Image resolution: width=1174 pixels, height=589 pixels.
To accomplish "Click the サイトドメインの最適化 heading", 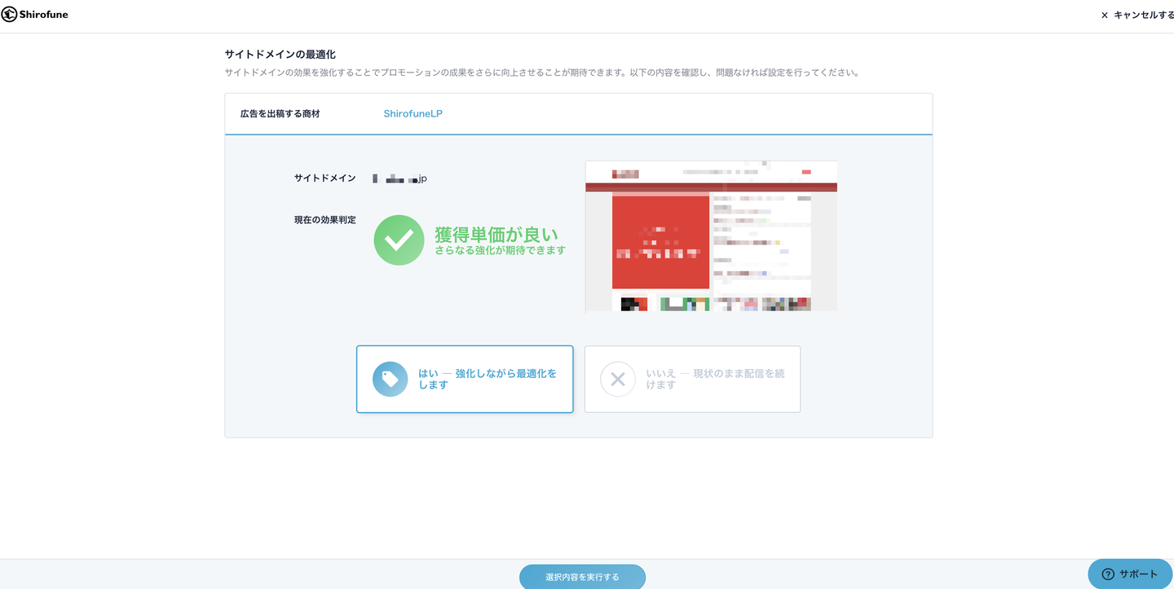I will [280, 55].
